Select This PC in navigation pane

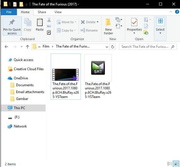tap(23, 108)
